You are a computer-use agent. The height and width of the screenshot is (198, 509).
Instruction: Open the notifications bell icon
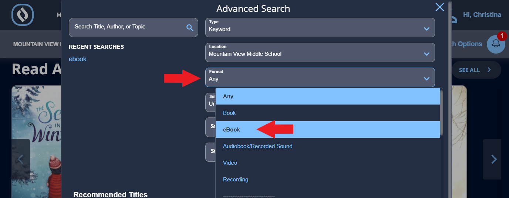496,44
